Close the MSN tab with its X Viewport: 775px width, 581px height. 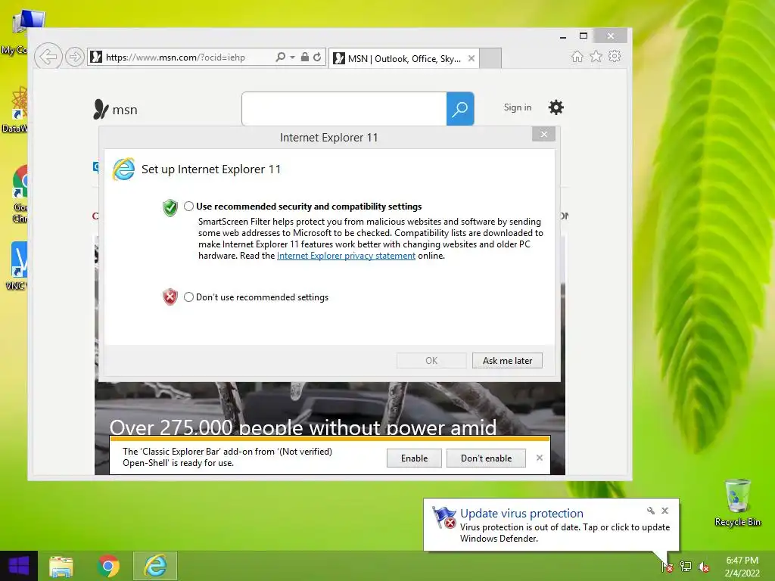point(472,58)
